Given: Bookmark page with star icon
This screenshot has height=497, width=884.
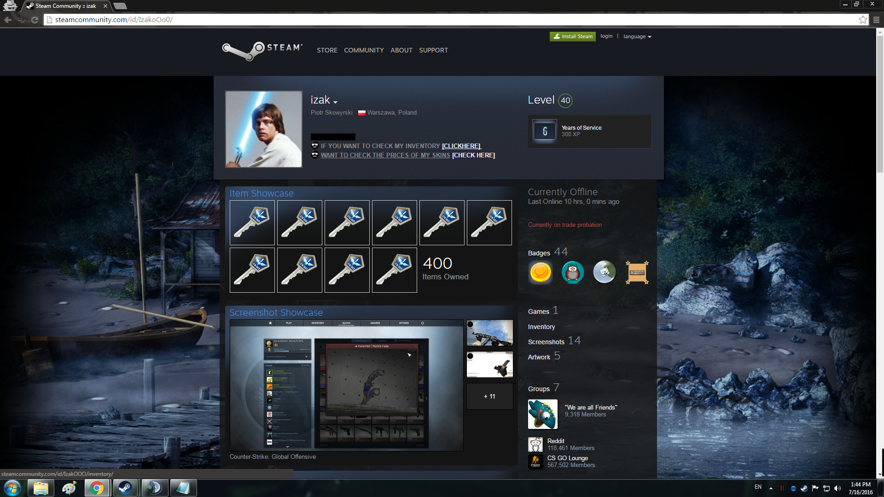Looking at the screenshot, I should click(863, 20).
